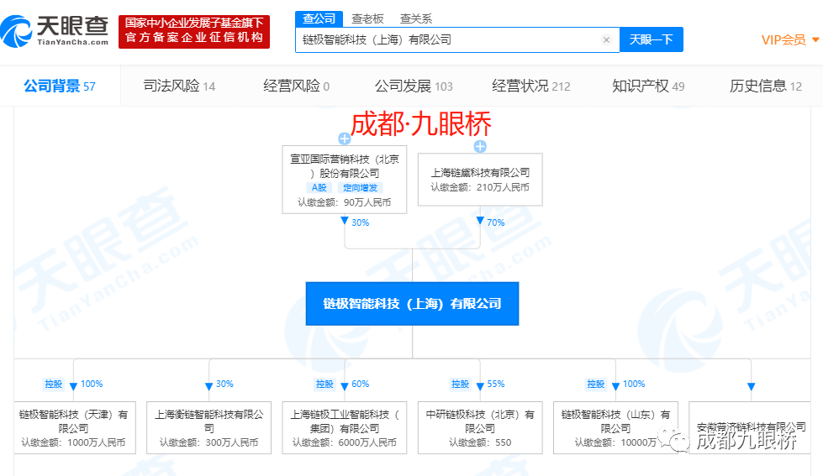Click the 天眼一下 search button

(651, 39)
